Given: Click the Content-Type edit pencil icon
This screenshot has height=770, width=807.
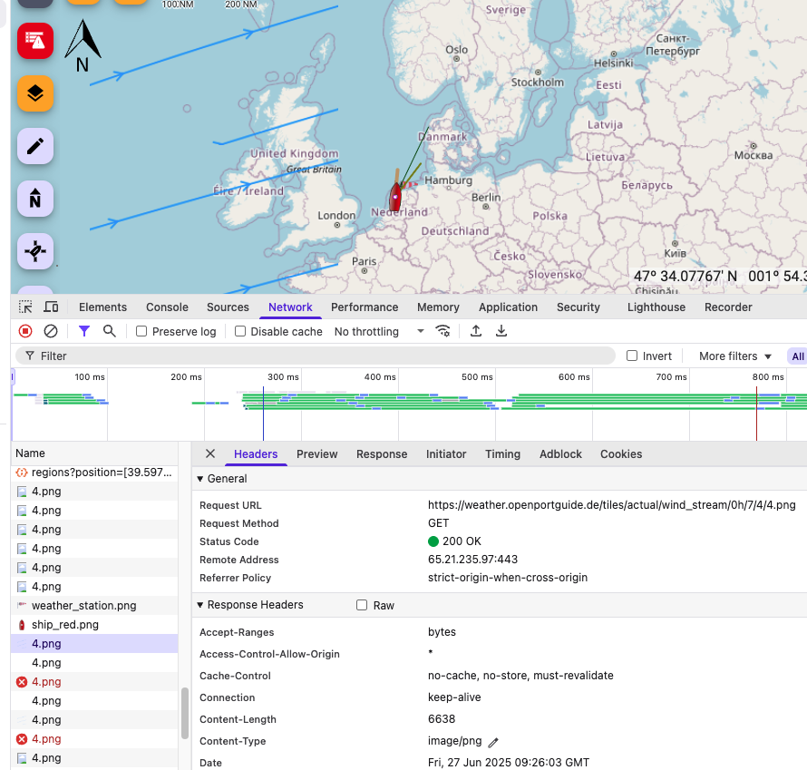Looking at the screenshot, I should [x=493, y=742].
